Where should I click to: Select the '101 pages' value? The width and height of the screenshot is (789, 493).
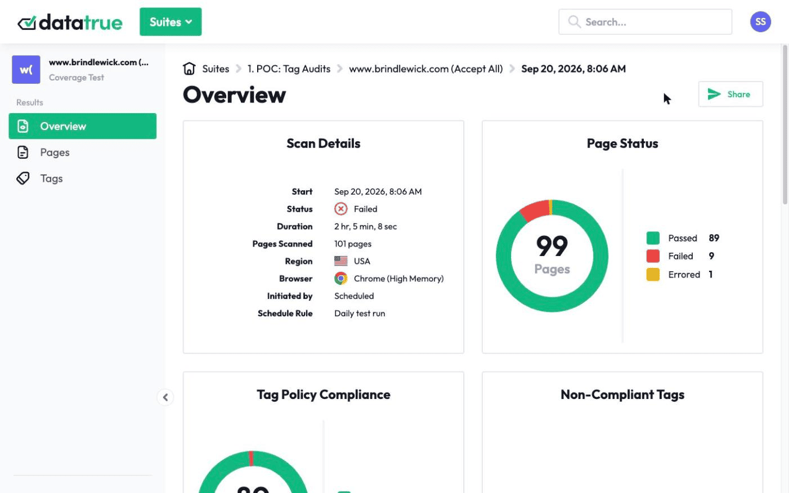[353, 244]
